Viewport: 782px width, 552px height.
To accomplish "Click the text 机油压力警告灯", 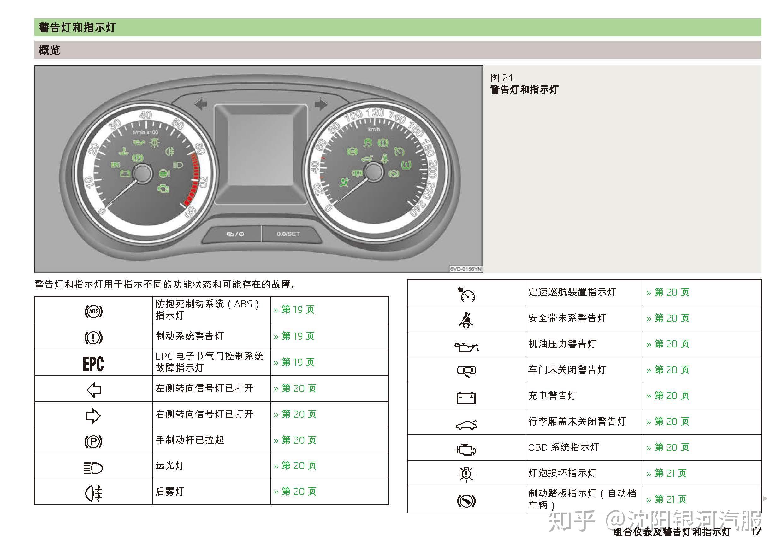I will pos(563,344).
